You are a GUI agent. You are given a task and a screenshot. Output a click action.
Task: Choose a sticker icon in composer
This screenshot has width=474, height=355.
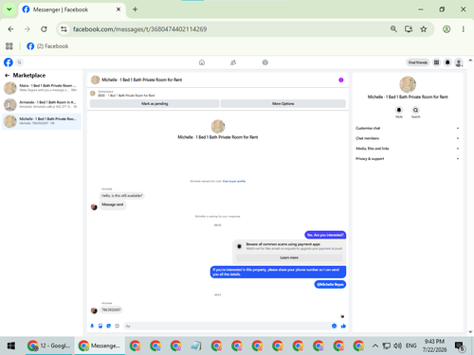[x=109, y=326]
